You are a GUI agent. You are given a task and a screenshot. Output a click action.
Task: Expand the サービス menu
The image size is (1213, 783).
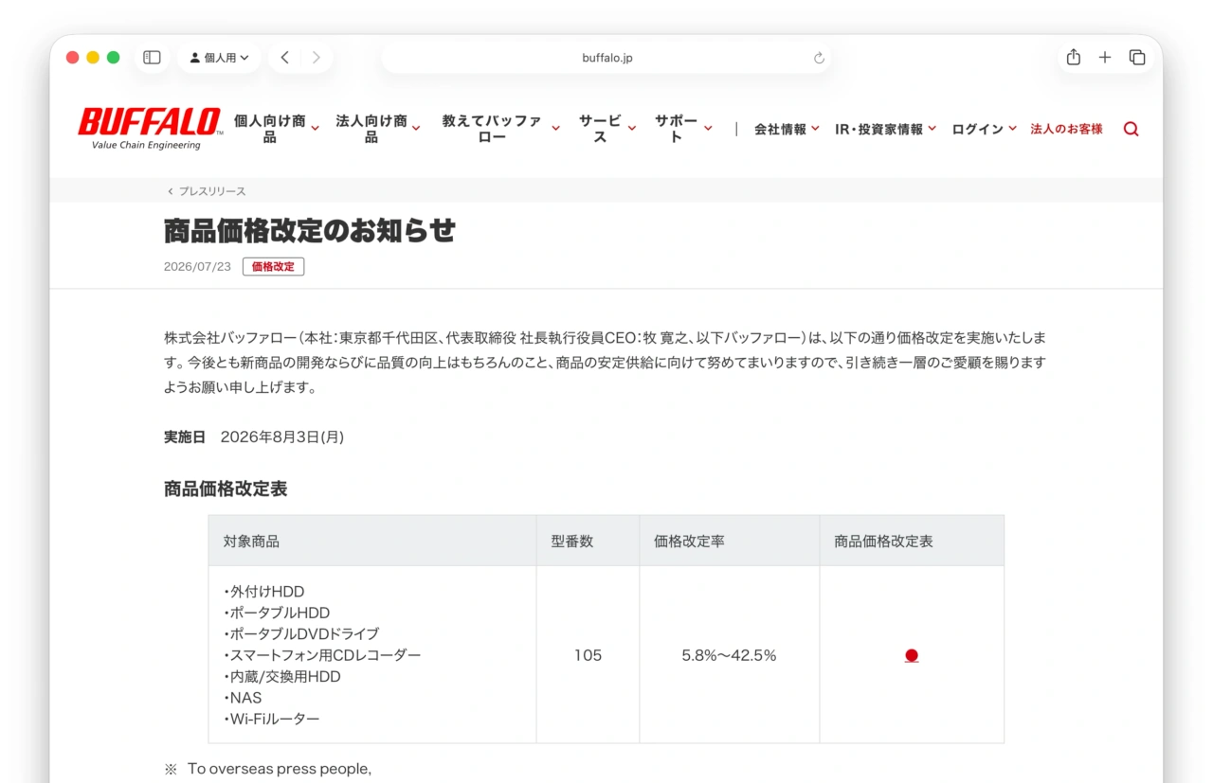pyautogui.click(x=606, y=129)
